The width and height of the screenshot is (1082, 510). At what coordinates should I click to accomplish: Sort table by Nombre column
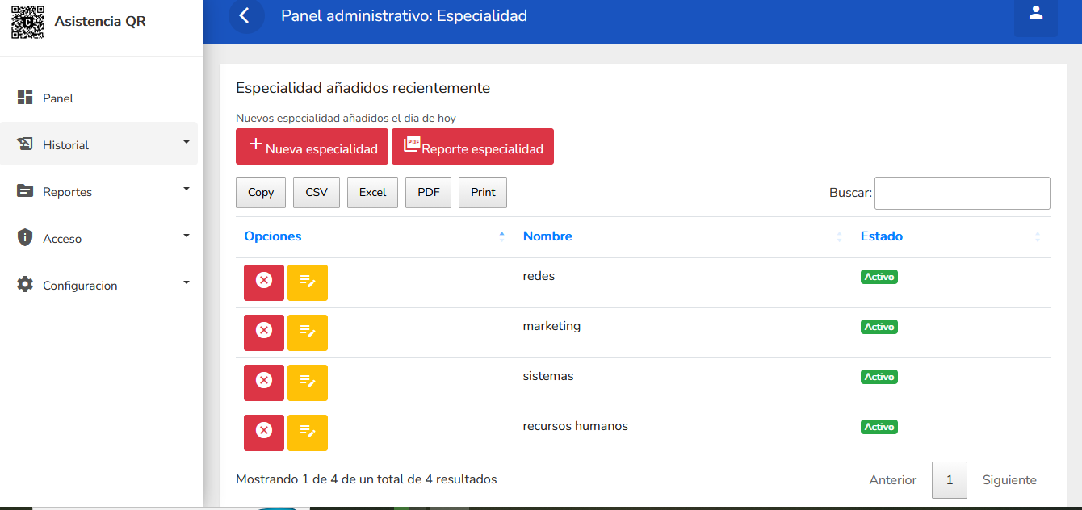(x=547, y=236)
